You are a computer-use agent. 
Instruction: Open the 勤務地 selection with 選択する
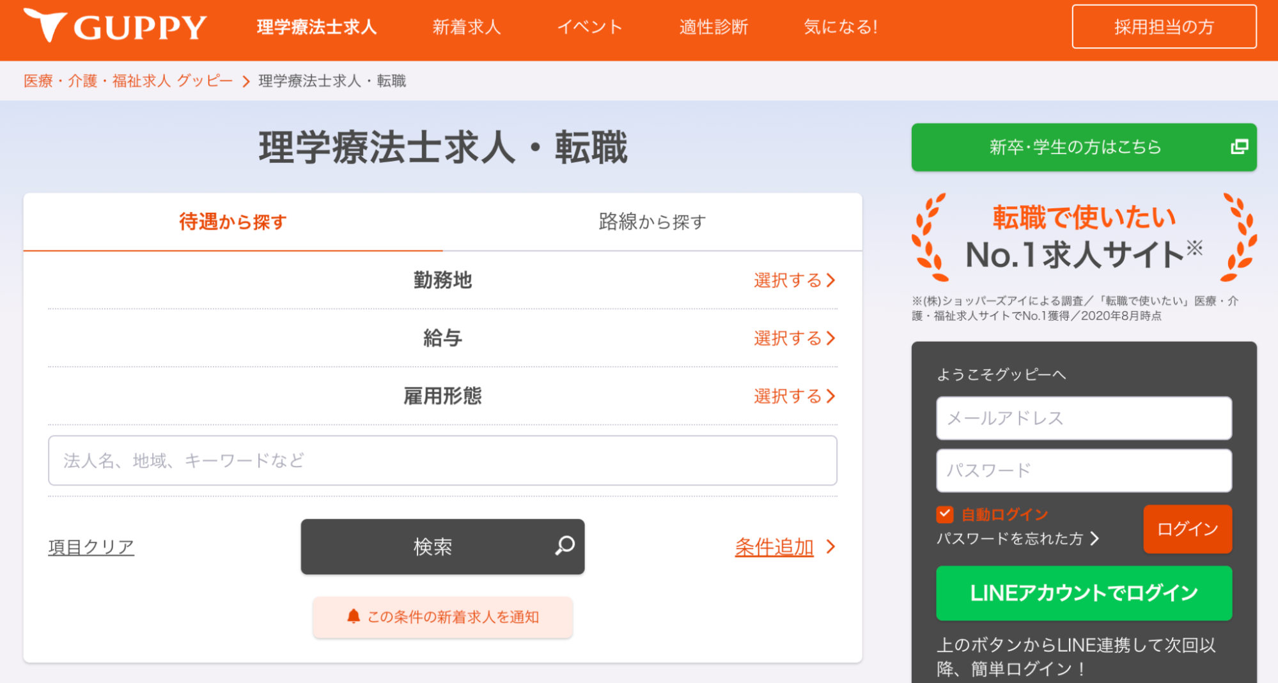(x=795, y=280)
